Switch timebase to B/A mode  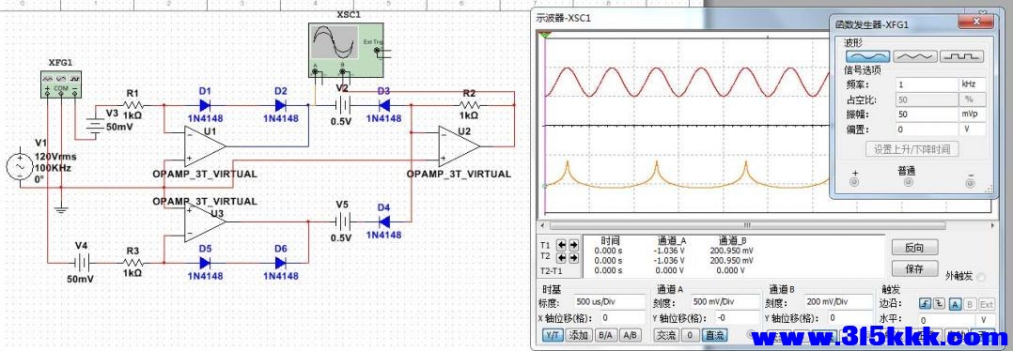605,335
